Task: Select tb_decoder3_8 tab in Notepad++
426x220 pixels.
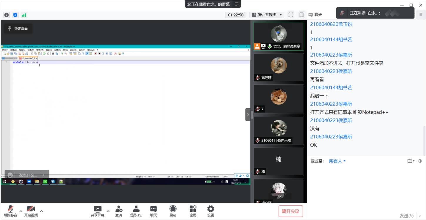Action: click(28, 58)
